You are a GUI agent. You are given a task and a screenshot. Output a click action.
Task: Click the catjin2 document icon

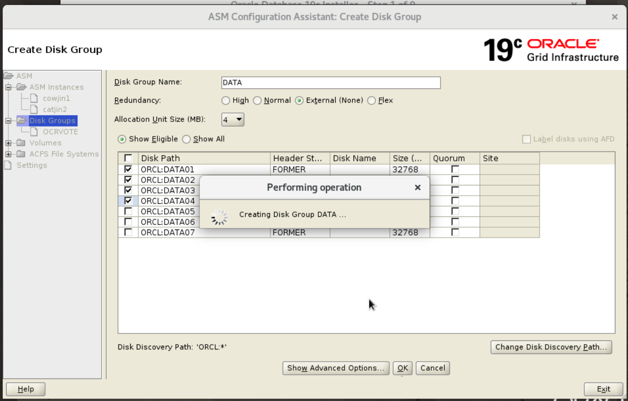tap(34, 109)
